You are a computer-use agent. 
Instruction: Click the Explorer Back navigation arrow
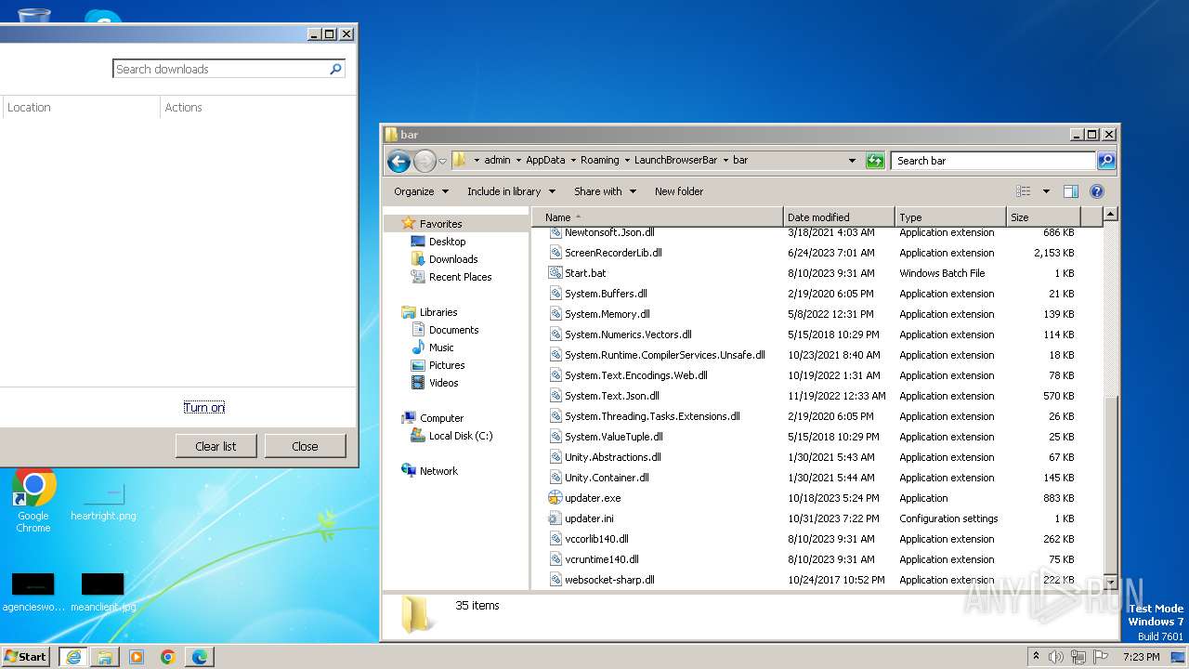tap(399, 161)
